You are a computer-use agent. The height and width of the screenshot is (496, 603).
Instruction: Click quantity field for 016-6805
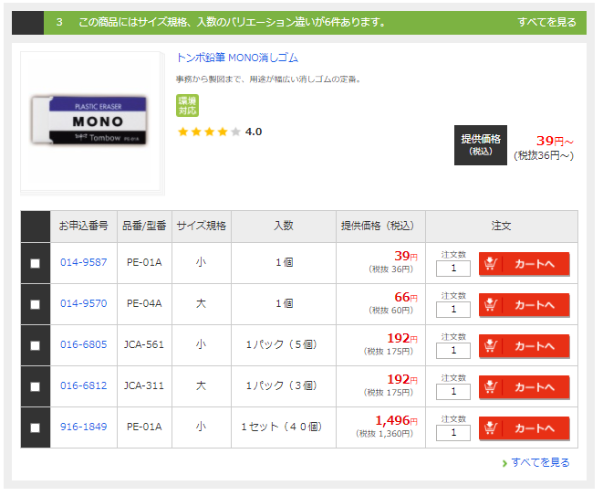(x=453, y=351)
